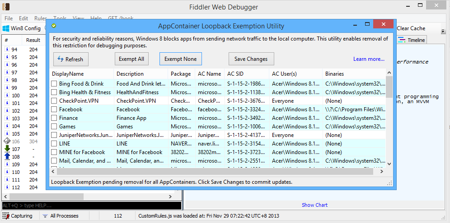Check the Bing Health & Fitness checkbox
450x223 pixels.
[54, 92]
